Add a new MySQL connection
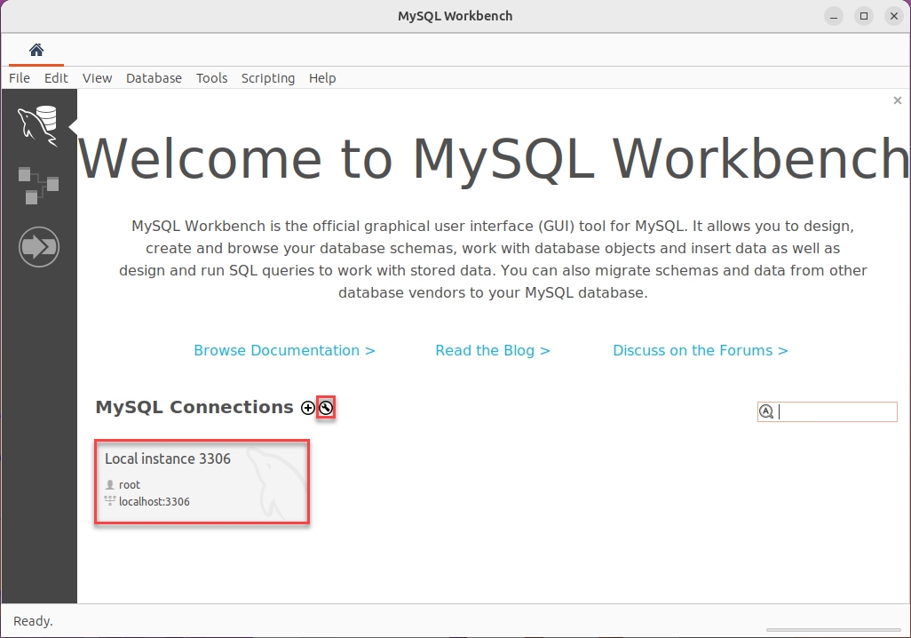Image resolution: width=911 pixels, height=638 pixels. (308, 408)
